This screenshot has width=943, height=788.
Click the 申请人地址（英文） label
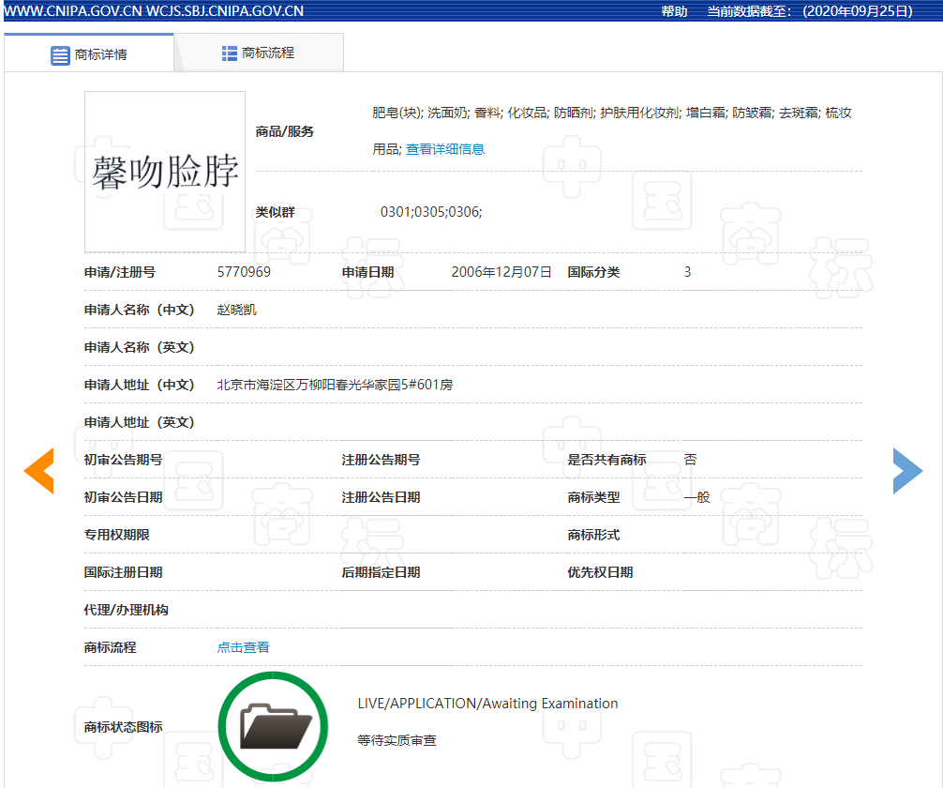(x=140, y=422)
